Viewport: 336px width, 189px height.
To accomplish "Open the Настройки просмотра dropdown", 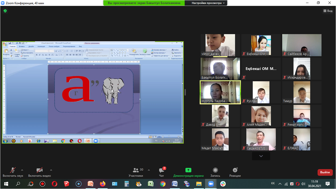I will [208, 3].
